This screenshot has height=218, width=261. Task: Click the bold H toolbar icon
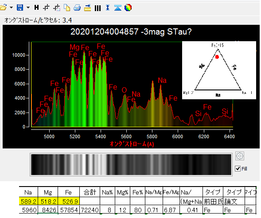[36, 8]
